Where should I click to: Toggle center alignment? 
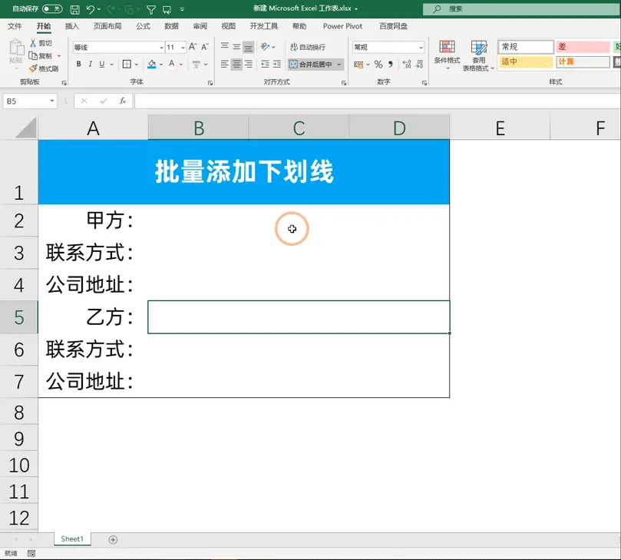[237, 63]
